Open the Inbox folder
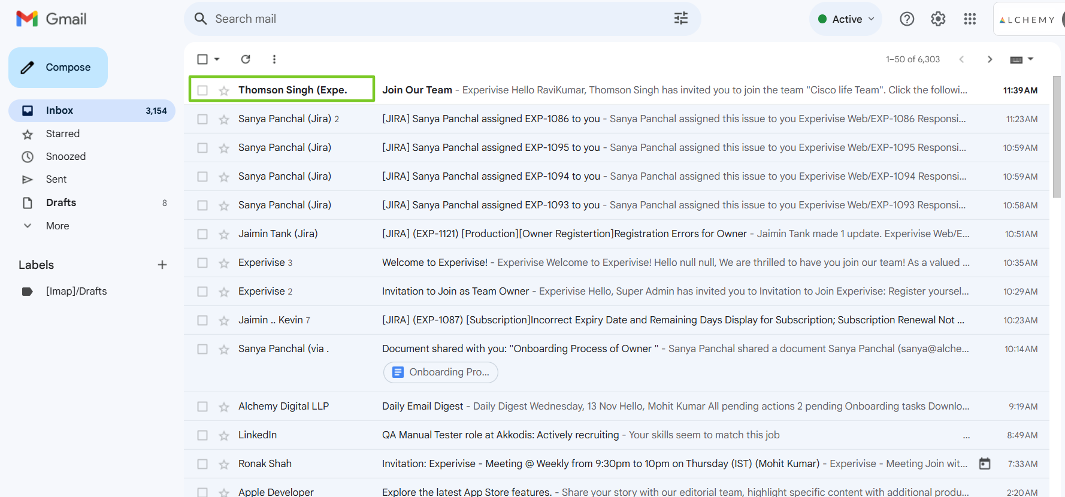 [92, 111]
